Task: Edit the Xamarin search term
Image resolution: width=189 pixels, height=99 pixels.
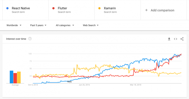Action: click(110, 8)
